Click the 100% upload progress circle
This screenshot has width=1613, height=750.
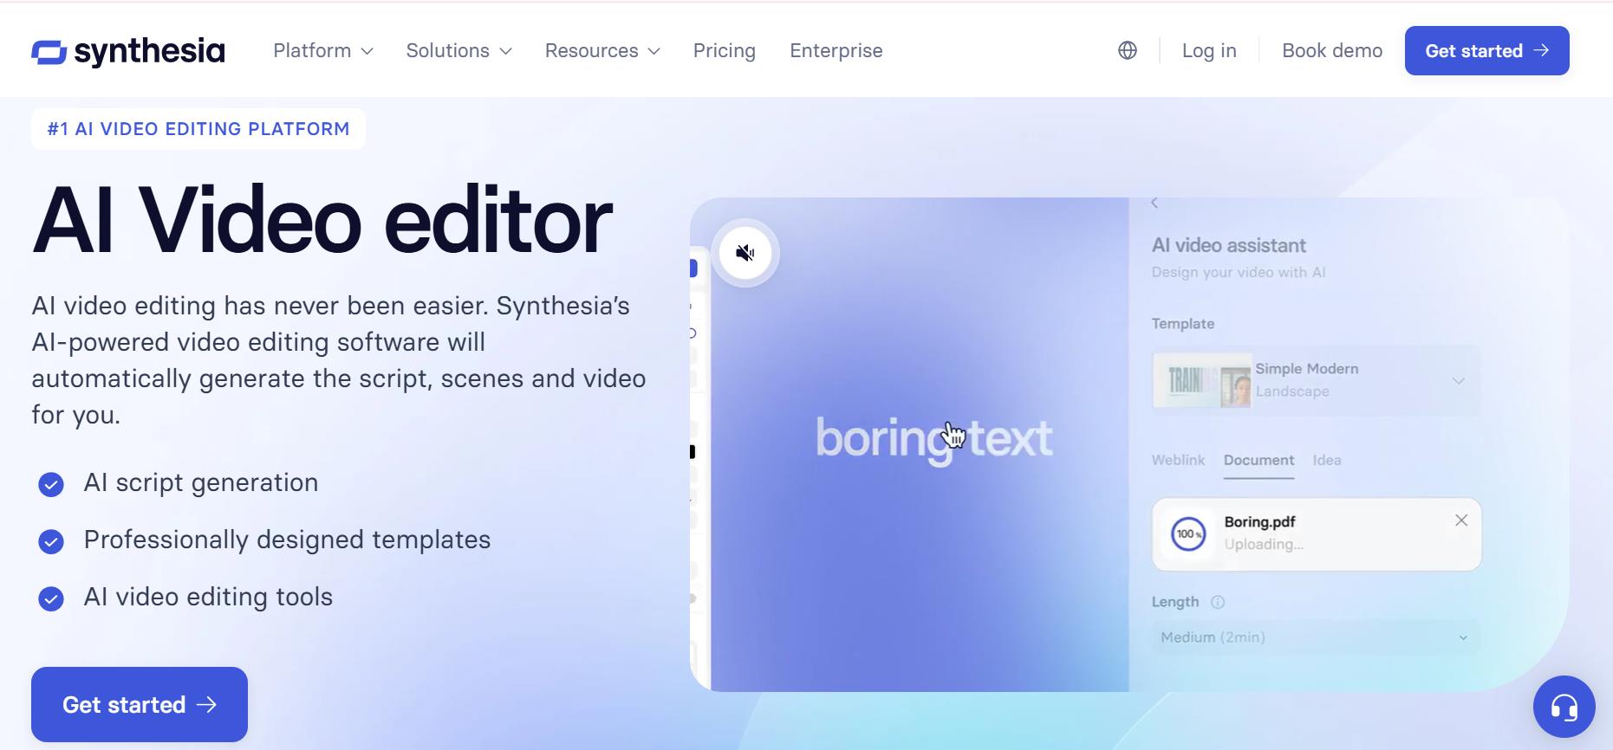tap(1188, 534)
